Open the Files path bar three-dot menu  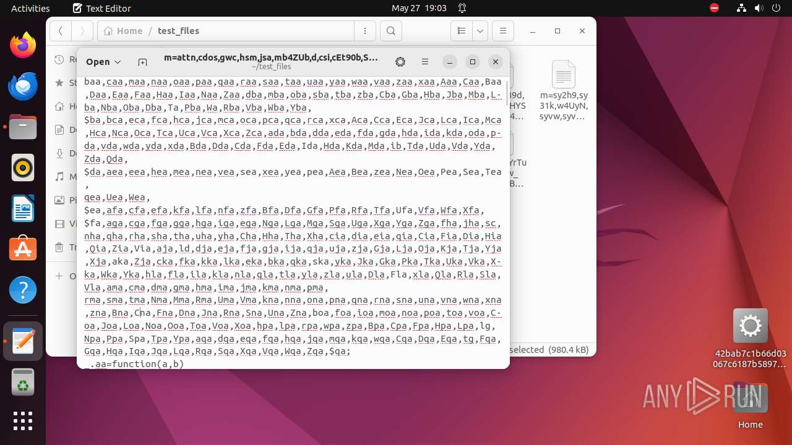pyautogui.click(x=365, y=31)
